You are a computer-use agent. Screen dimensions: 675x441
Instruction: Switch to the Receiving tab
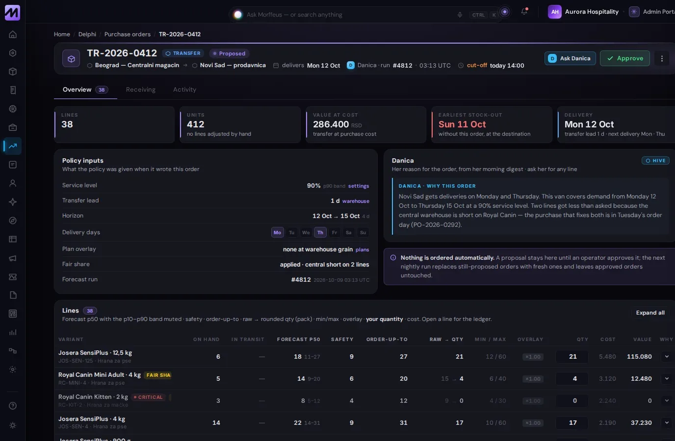click(x=141, y=90)
